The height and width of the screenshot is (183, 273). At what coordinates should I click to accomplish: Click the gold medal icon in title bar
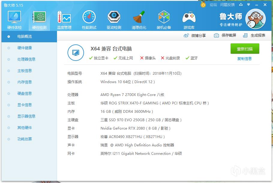pyautogui.click(x=203, y=5)
